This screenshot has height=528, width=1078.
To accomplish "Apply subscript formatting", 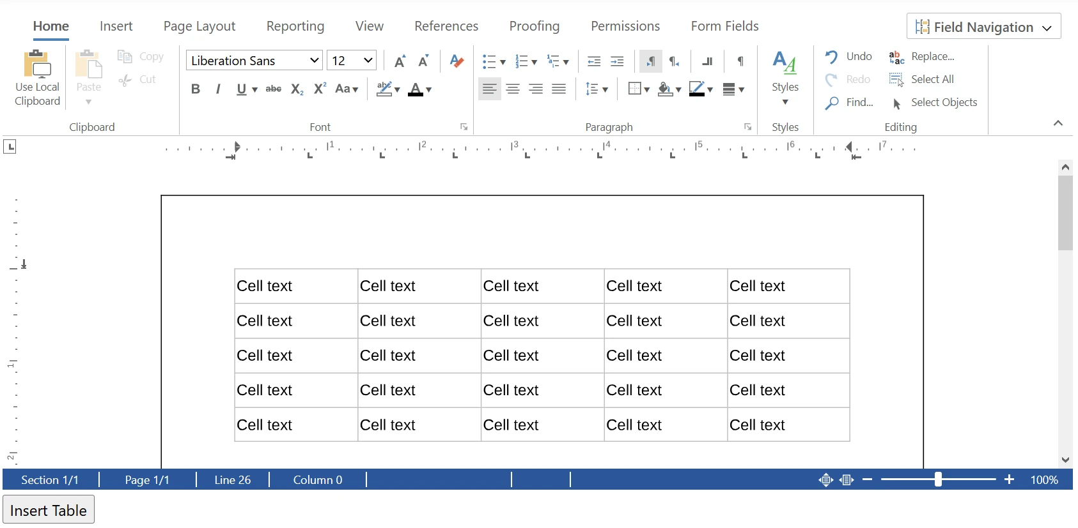I will point(297,89).
